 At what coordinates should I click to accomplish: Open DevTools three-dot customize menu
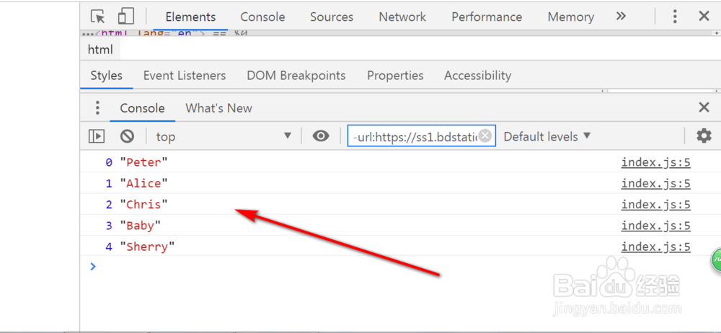click(675, 17)
